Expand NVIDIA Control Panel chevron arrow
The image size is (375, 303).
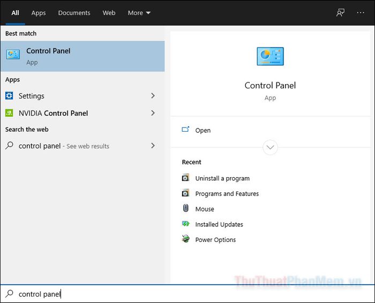[153, 113]
